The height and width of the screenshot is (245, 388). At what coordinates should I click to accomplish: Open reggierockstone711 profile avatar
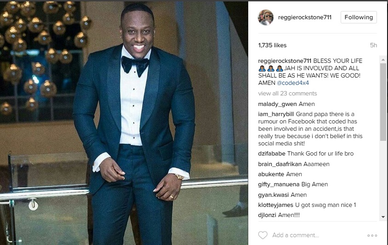click(266, 17)
